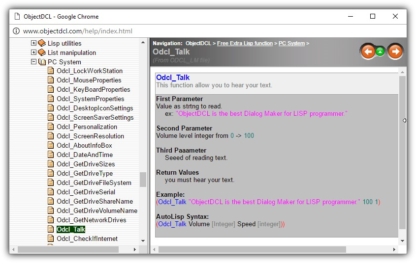Click the open book icon beside PC System
Viewport: 416px width, 263px height.
(42, 62)
